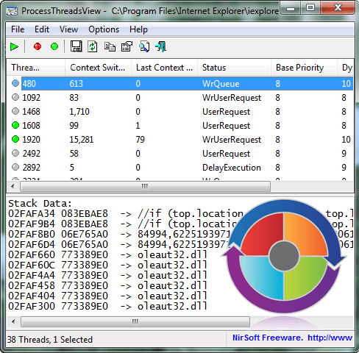
Task: Sort by the Base Priority column header
Action: pos(304,68)
